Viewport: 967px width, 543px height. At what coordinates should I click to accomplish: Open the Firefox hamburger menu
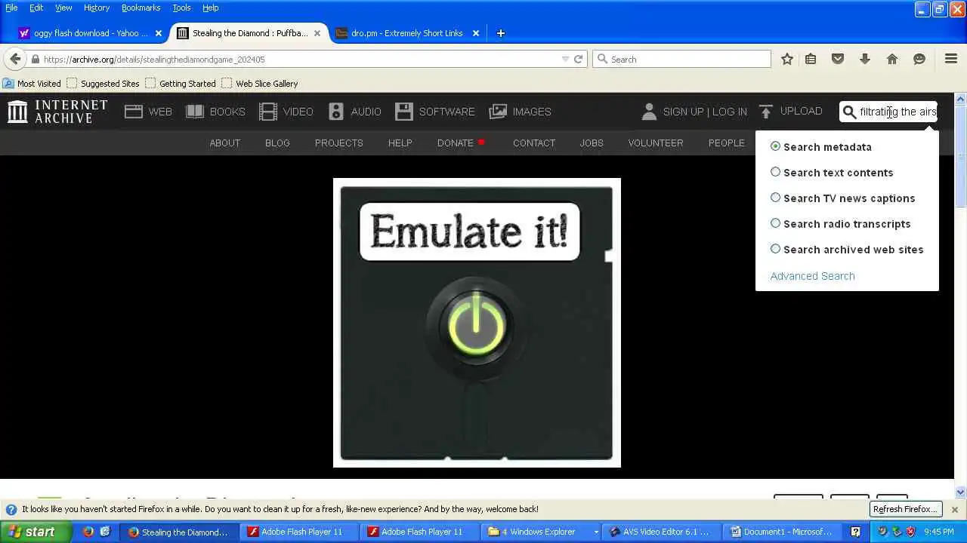(951, 59)
